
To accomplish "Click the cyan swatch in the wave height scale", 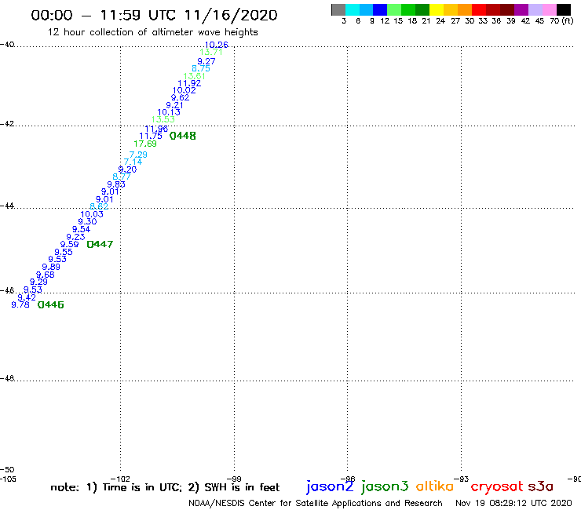I will pos(353,9).
